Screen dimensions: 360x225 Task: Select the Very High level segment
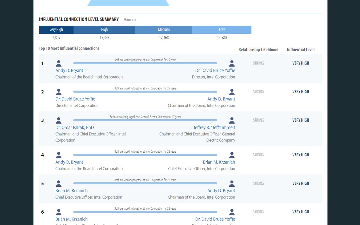click(56, 30)
